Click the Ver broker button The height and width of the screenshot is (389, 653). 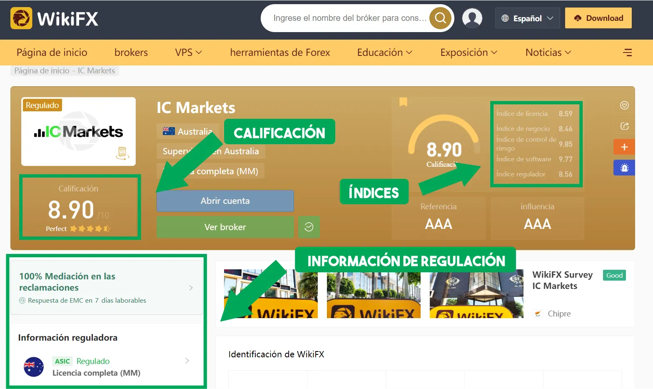[225, 227]
